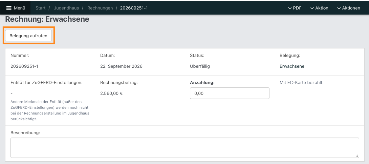This screenshot has width=369, height=164.
Task: Select the date 22. September 2026
Action: 121,66
